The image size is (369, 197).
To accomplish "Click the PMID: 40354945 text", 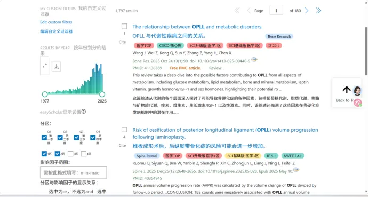I will [x=147, y=178].
